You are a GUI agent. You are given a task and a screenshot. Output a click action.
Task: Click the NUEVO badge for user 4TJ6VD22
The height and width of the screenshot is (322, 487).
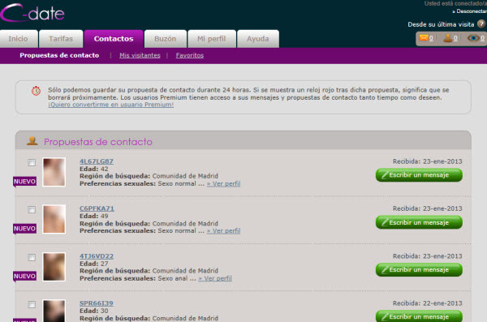pos(24,277)
